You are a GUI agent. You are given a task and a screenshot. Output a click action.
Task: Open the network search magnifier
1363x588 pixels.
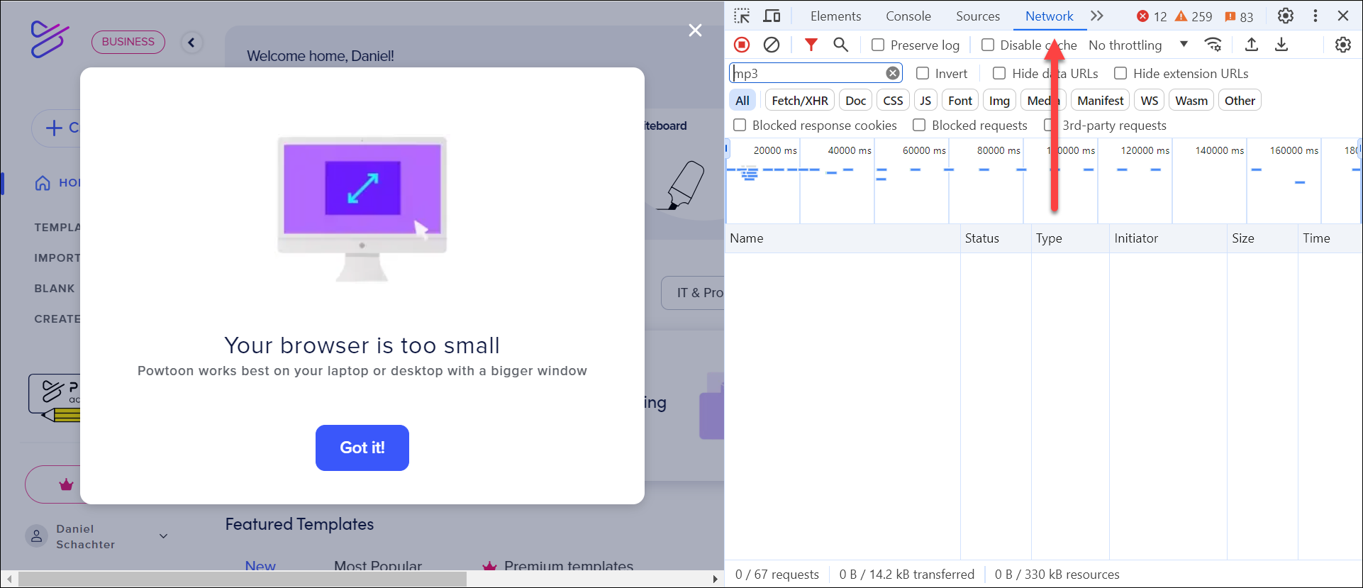point(840,45)
